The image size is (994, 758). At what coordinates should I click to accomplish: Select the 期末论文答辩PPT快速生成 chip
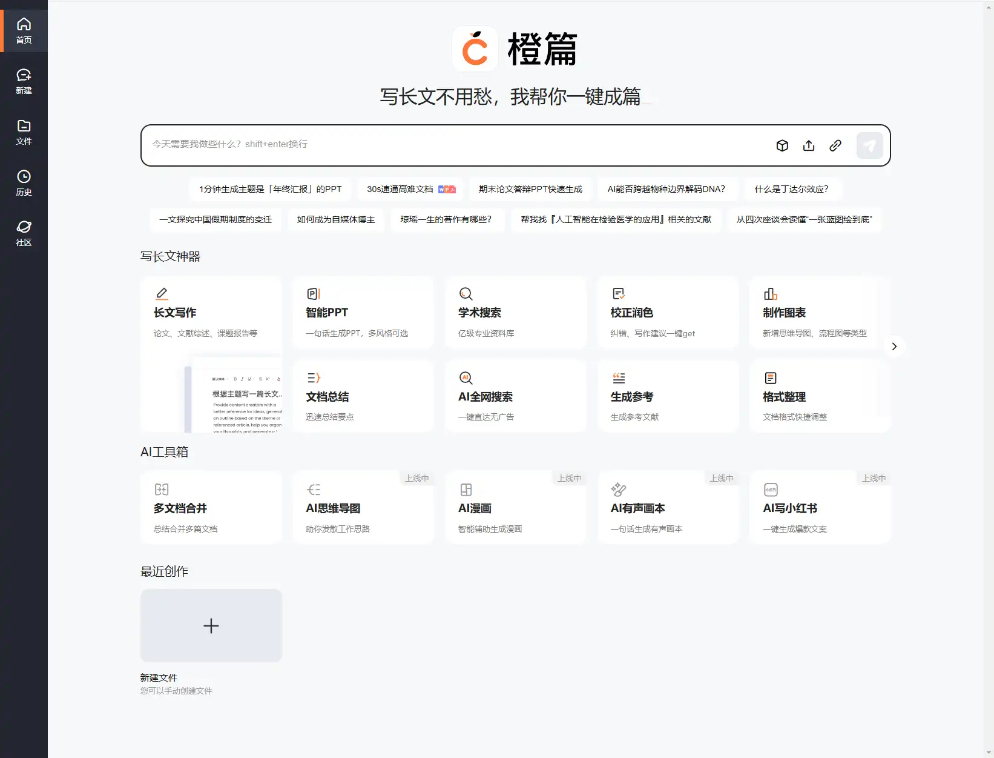coord(530,189)
